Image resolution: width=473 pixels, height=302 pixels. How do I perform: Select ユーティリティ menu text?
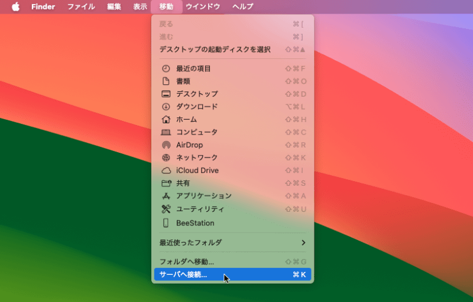click(200, 209)
